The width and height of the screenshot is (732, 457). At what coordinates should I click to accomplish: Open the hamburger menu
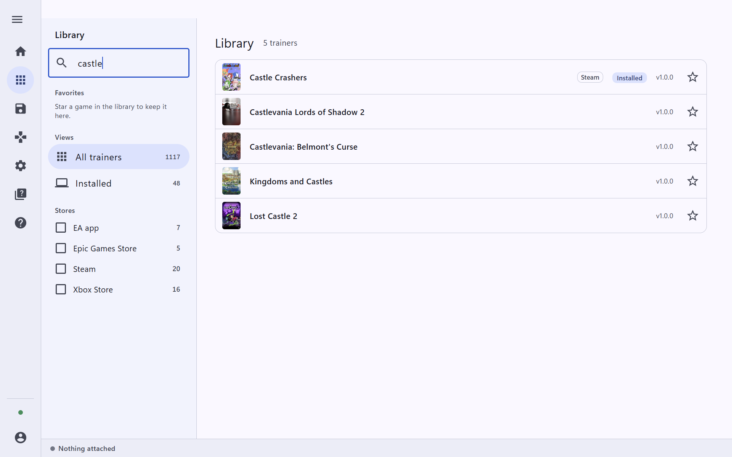pyautogui.click(x=17, y=19)
